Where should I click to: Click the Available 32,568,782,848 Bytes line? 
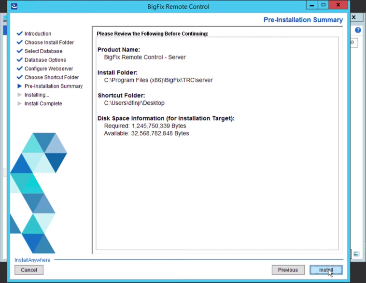[x=146, y=133]
